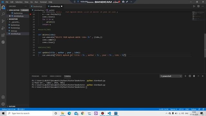Toggle breakpoint on line 24

pyautogui.click(x=31, y=14)
